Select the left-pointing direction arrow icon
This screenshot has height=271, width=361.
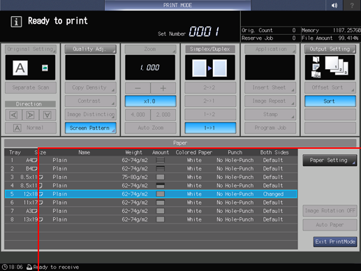coord(14,115)
